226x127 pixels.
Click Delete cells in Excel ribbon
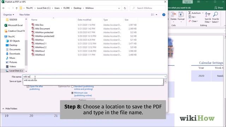click(173, 17)
